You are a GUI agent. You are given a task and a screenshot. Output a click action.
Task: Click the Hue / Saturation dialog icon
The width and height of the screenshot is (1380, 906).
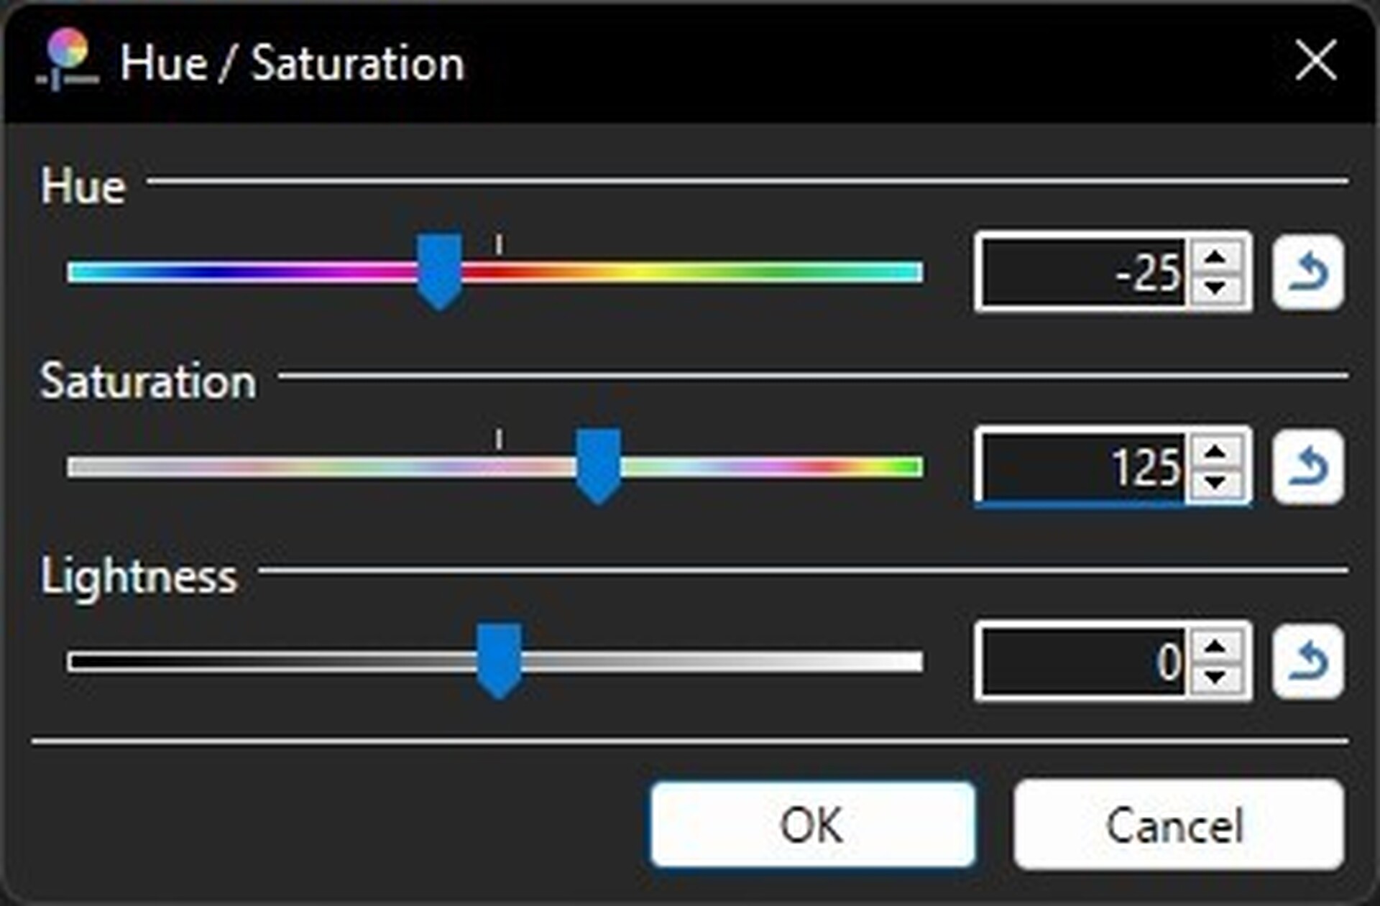(x=67, y=60)
